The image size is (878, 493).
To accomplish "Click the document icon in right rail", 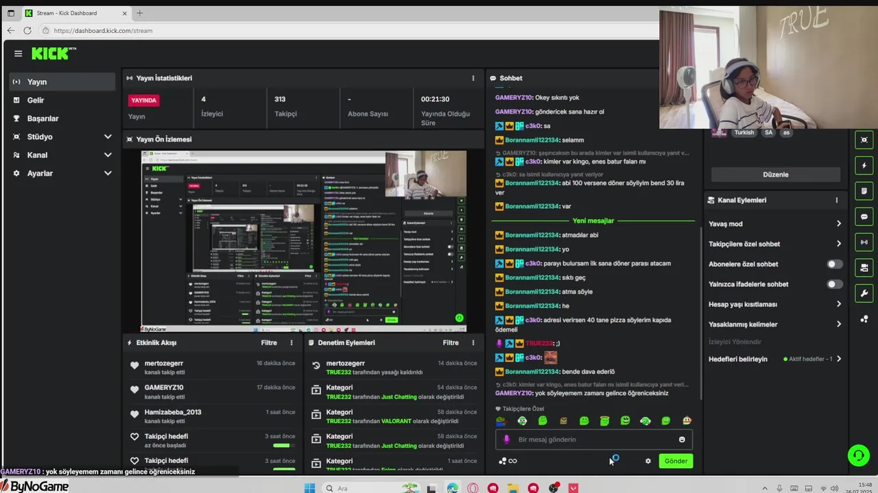I will point(864,191).
